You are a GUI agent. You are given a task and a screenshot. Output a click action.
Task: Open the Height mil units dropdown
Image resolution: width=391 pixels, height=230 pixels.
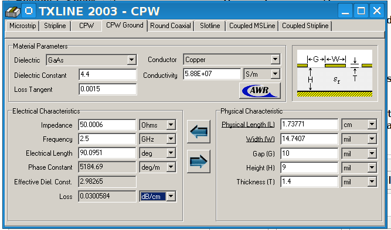coord(372,168)
